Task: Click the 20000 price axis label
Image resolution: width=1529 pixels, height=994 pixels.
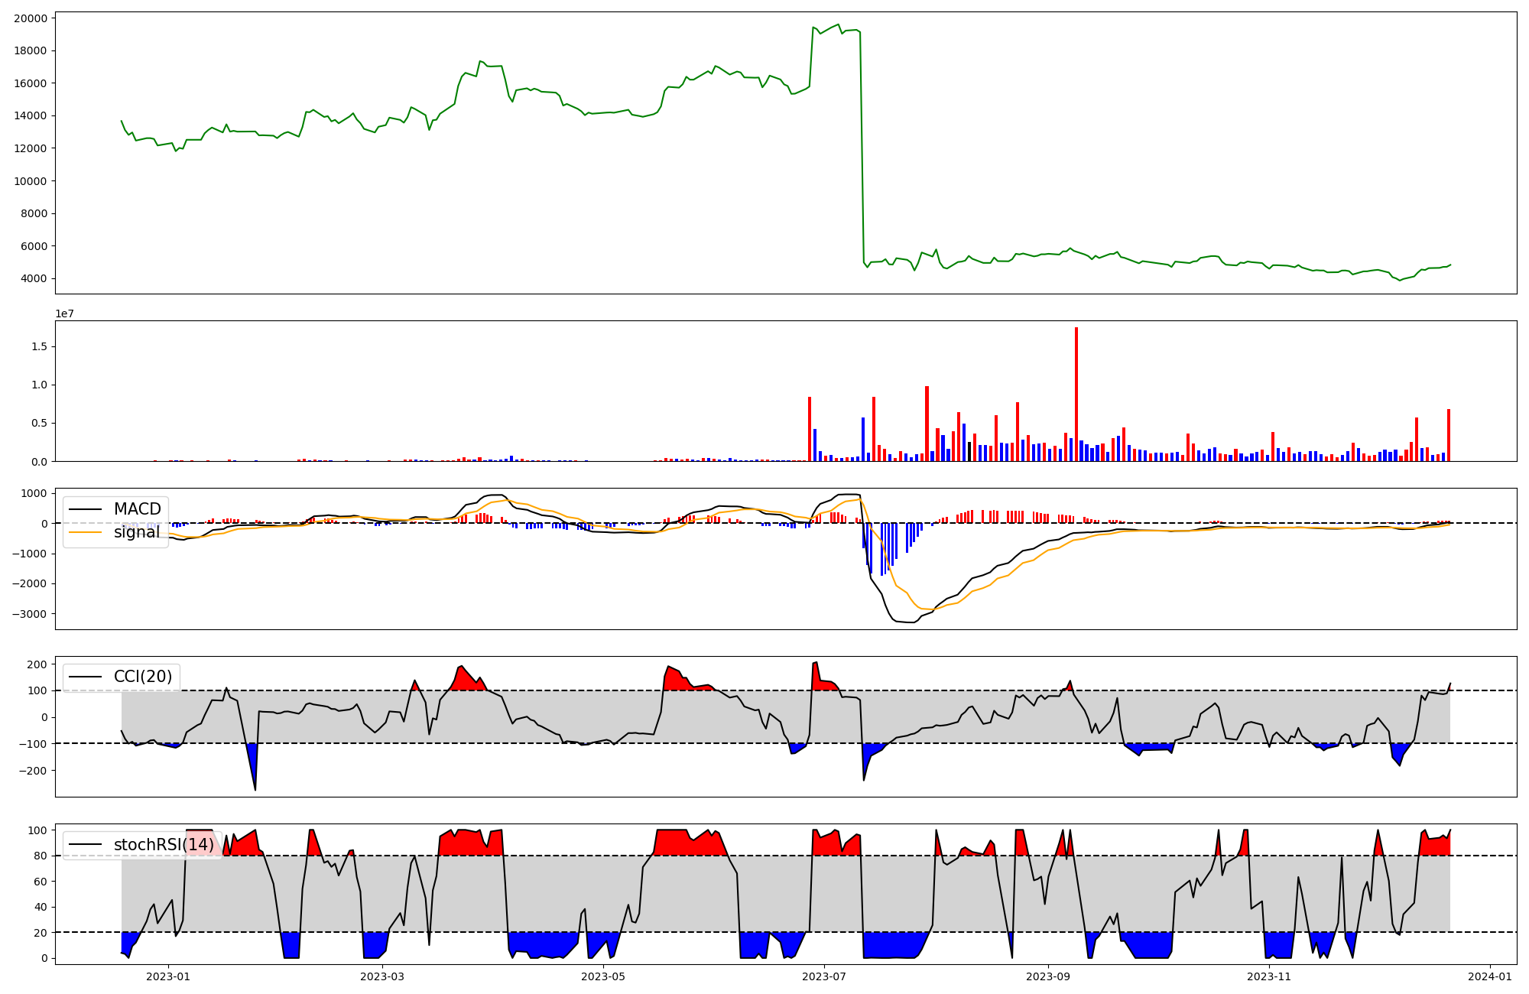Action: (31, 18)
